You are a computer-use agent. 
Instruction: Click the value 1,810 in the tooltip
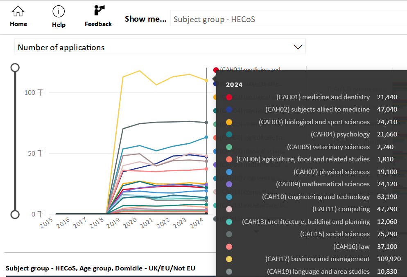(x=385, y=159)
